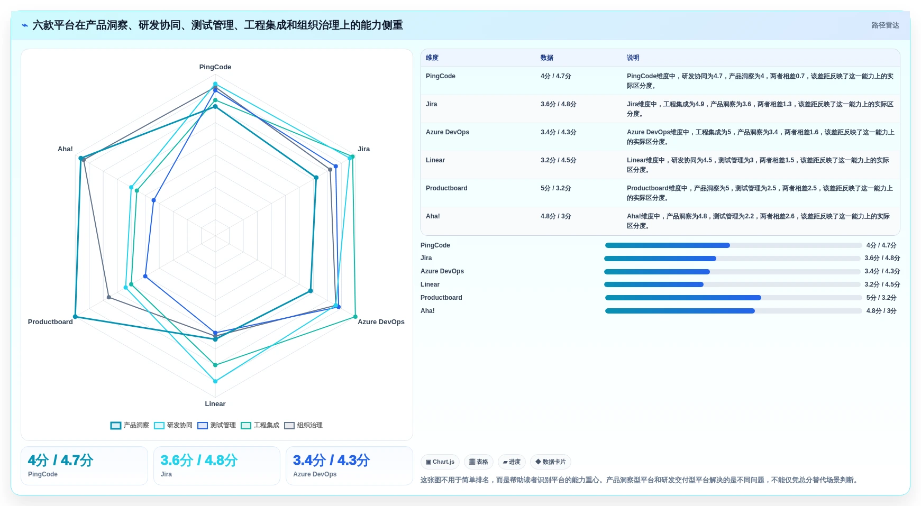This screenshot has height=506, width=921.
Task: Click the Aha! progress bar
Action: click(x=733, y=311)
